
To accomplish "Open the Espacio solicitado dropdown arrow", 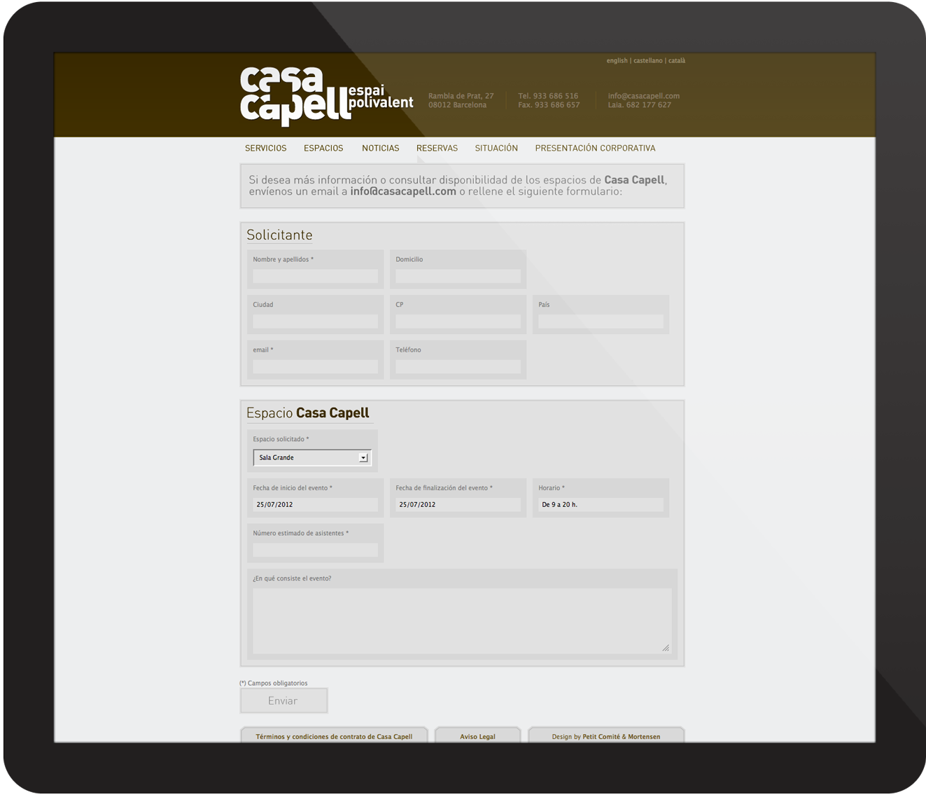I will (363, 457).
